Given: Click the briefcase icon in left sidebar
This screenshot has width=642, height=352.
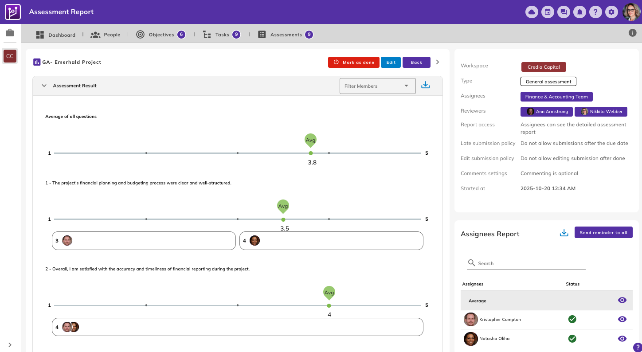Looking at the screenshot, I should [x=10, y=33].
